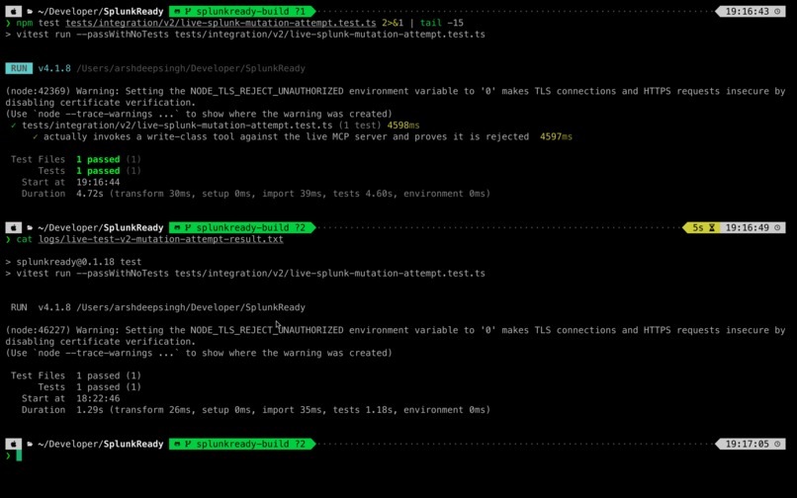Click the 19:17:05 timestamp
Viewport: 797px width, 498px height.
[x=748, y=444]
